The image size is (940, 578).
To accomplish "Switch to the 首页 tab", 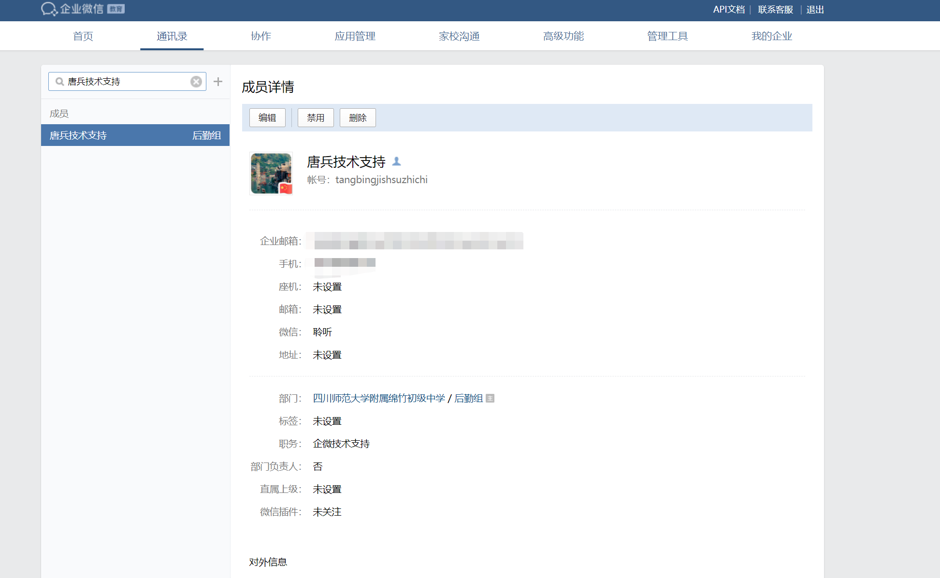I will point(83,36).
